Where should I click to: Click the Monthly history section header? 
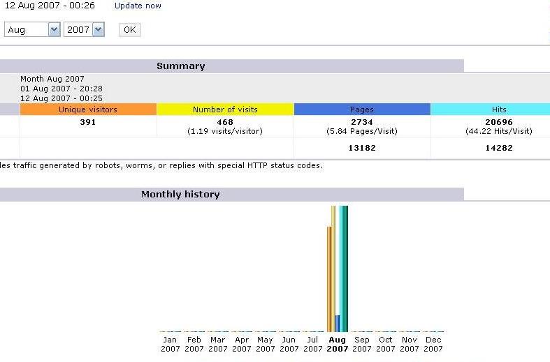[x=180, y=195]
